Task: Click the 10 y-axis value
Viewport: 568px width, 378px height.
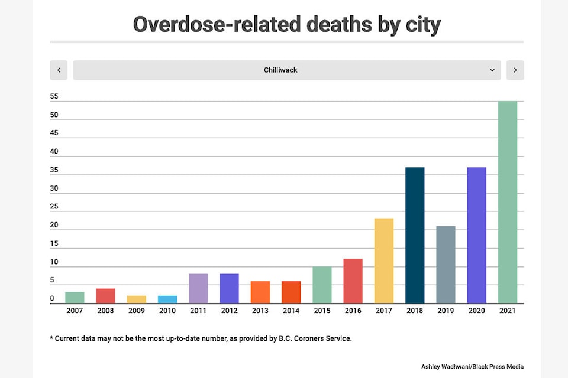Action: 54,262
